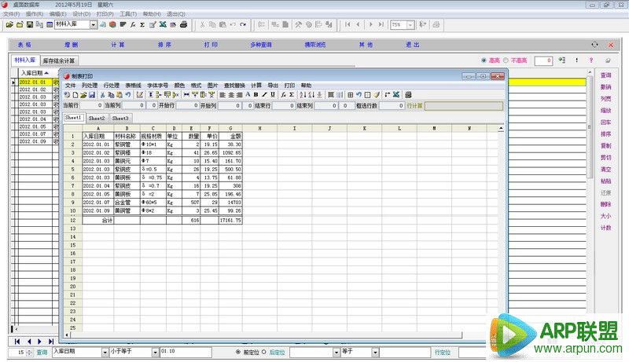Open the 小于等于 operator dropdown
This screenshot has height=362, width=629.
pos(153,353)
